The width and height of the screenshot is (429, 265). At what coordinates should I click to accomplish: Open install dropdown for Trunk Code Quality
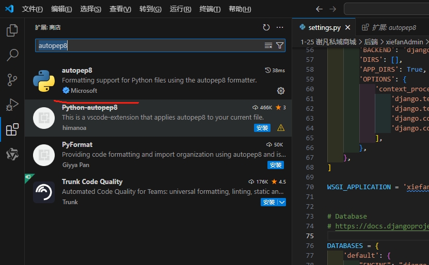(x=282, y=202)
